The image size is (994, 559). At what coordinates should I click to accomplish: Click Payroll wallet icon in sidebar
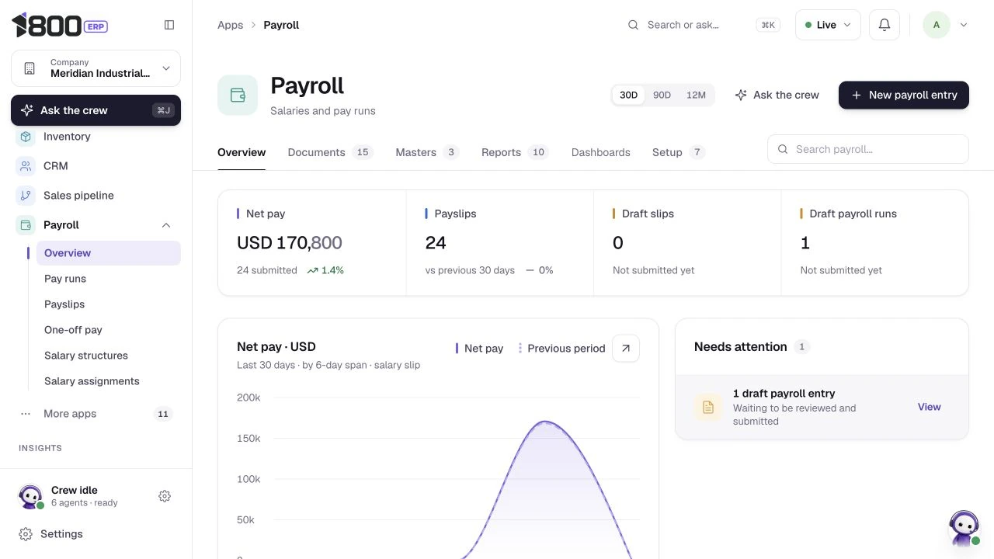click(26, 225)
